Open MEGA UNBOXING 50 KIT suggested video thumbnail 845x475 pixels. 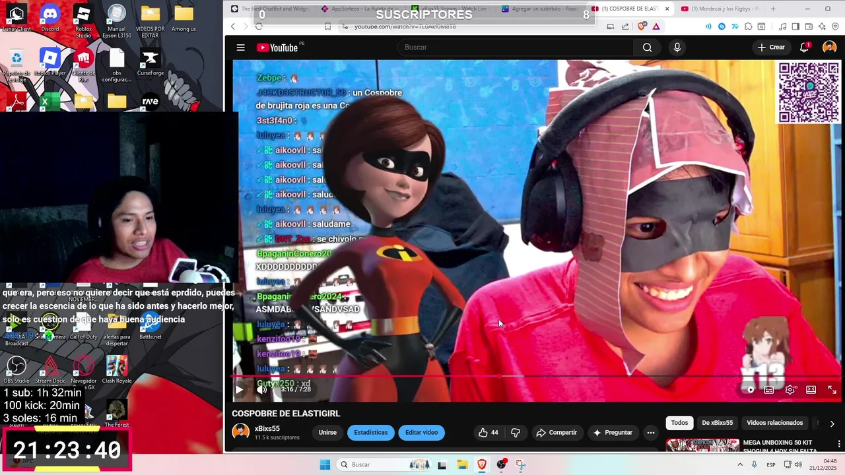[x=702, y=446]
